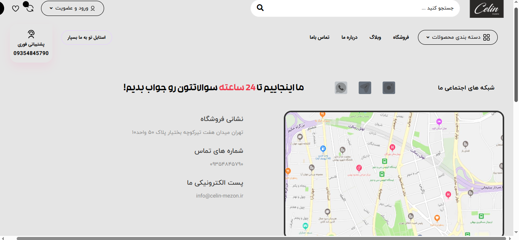Screen dimensions: 519x240
Task: Go to the وبلاگ menu item
Action: coord(375,37)
